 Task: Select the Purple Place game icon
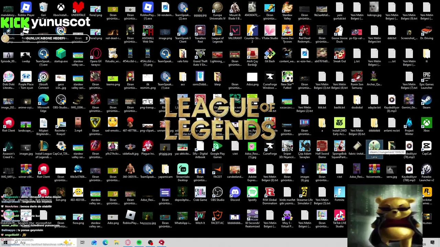pyautogui.click(x=26, y=80)
